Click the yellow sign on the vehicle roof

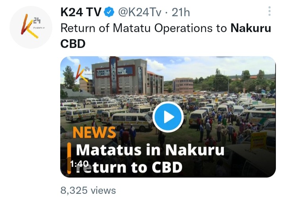259,141
